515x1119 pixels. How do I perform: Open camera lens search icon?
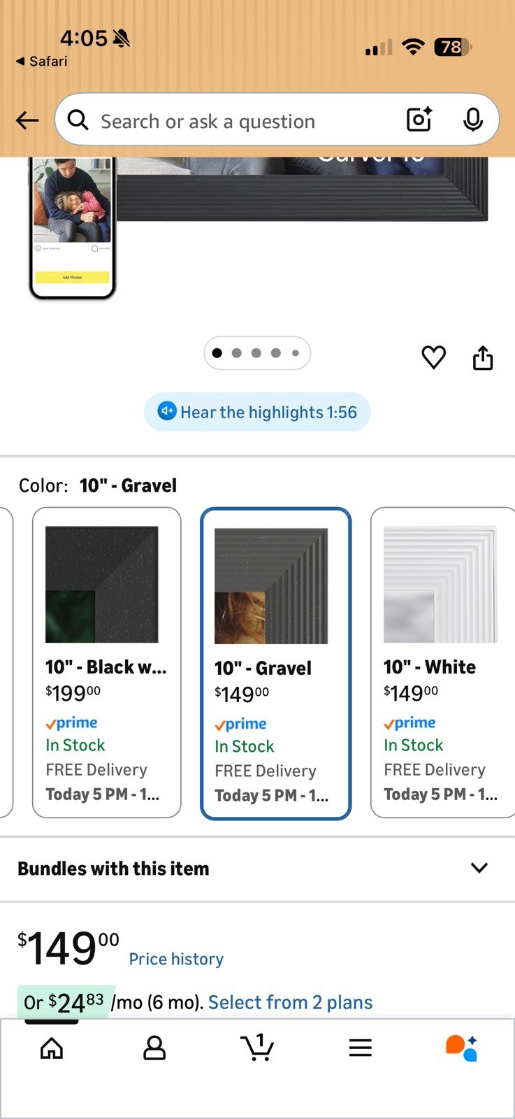pyautogui.click(x=419, y=120)
